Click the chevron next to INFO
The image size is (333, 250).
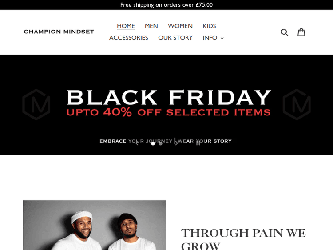(222, 38)
